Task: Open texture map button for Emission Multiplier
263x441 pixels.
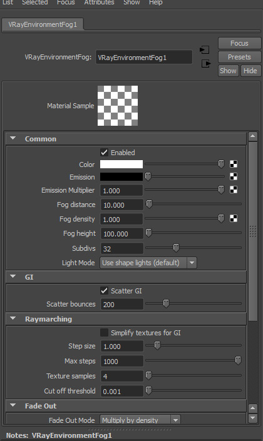Action: coord(234,190)
